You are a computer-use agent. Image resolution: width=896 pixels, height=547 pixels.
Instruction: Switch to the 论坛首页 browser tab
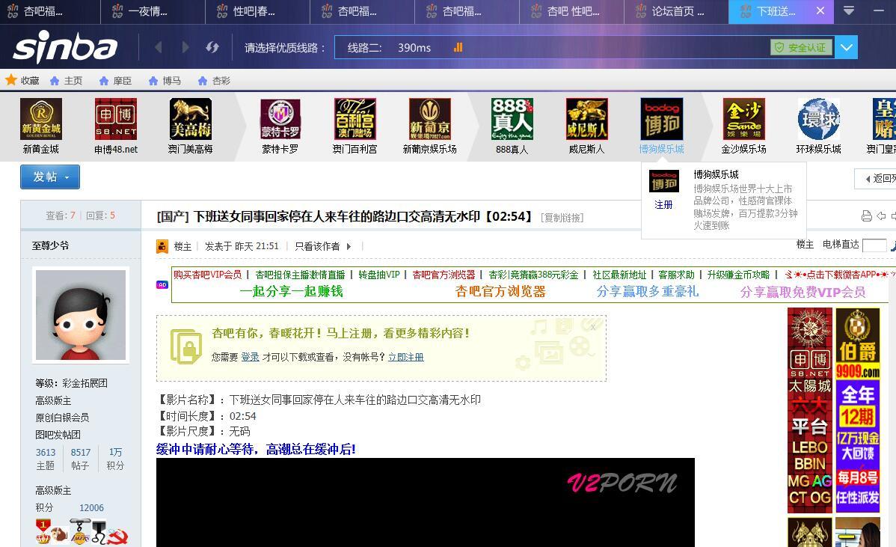click(x=673, y=11)
